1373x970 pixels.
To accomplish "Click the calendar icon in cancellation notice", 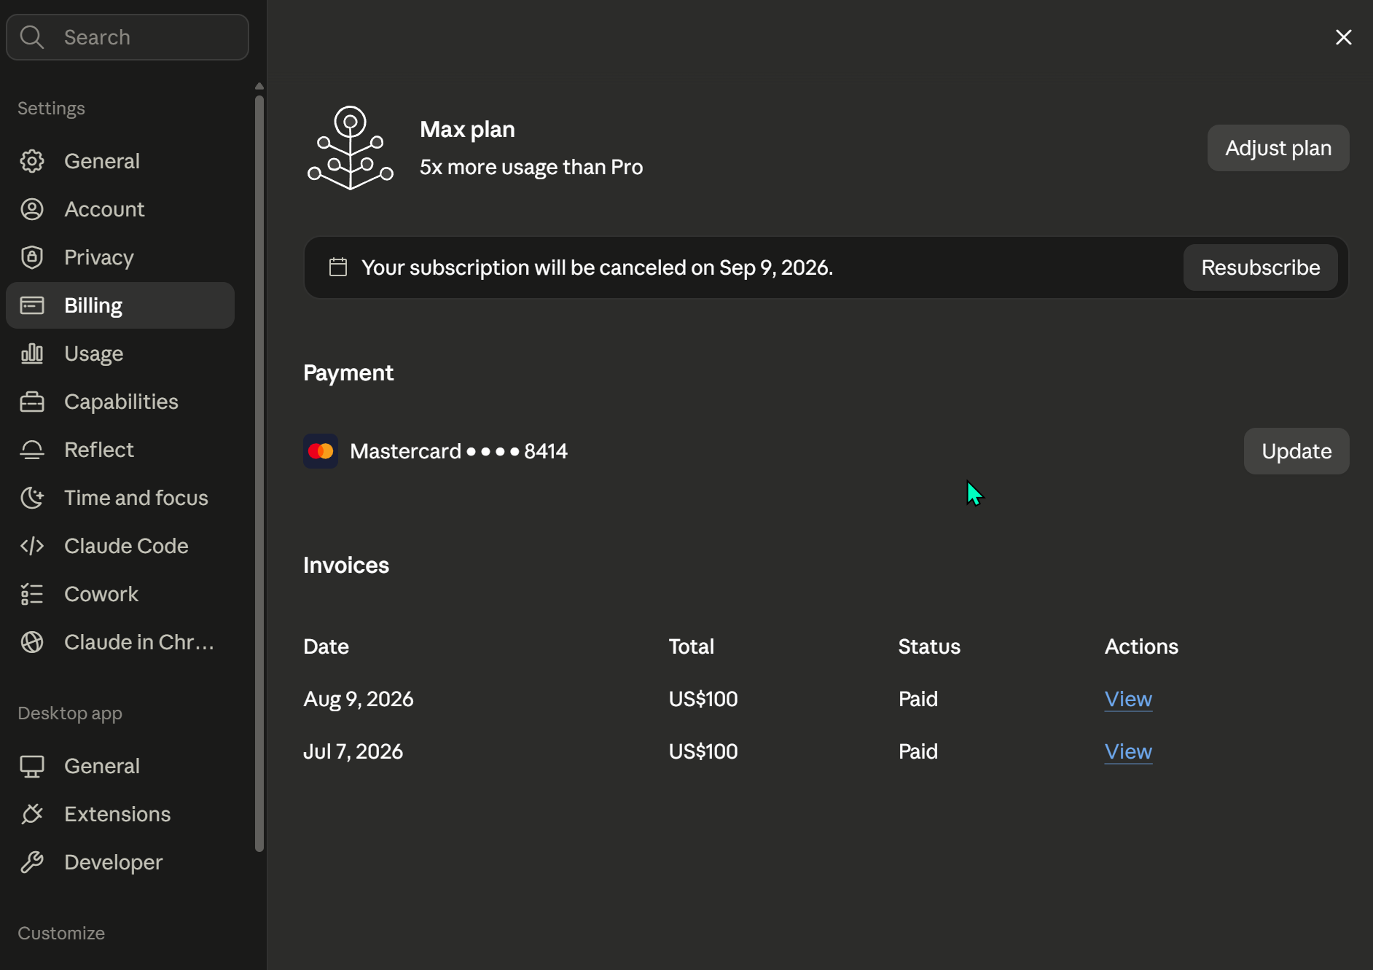I will [x=338, y=267].
